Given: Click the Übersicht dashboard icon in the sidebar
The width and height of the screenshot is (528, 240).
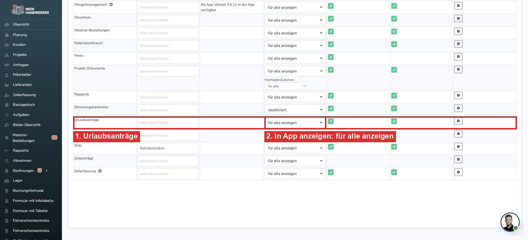Looking at the screenshot, I should (7, 25).
